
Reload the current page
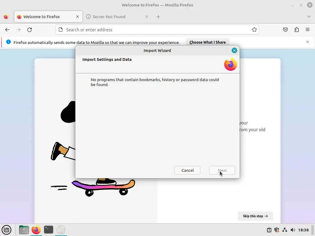click(x=30, y=30)
